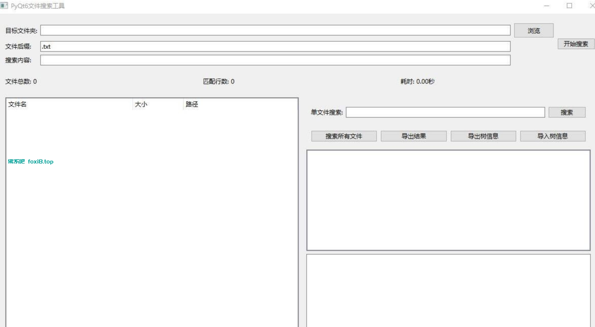Image resolution: width=595 pixels, height=327 pixels.
Task: Click the 导入树信息 import tree info button
Action: [x=553, y=136]
